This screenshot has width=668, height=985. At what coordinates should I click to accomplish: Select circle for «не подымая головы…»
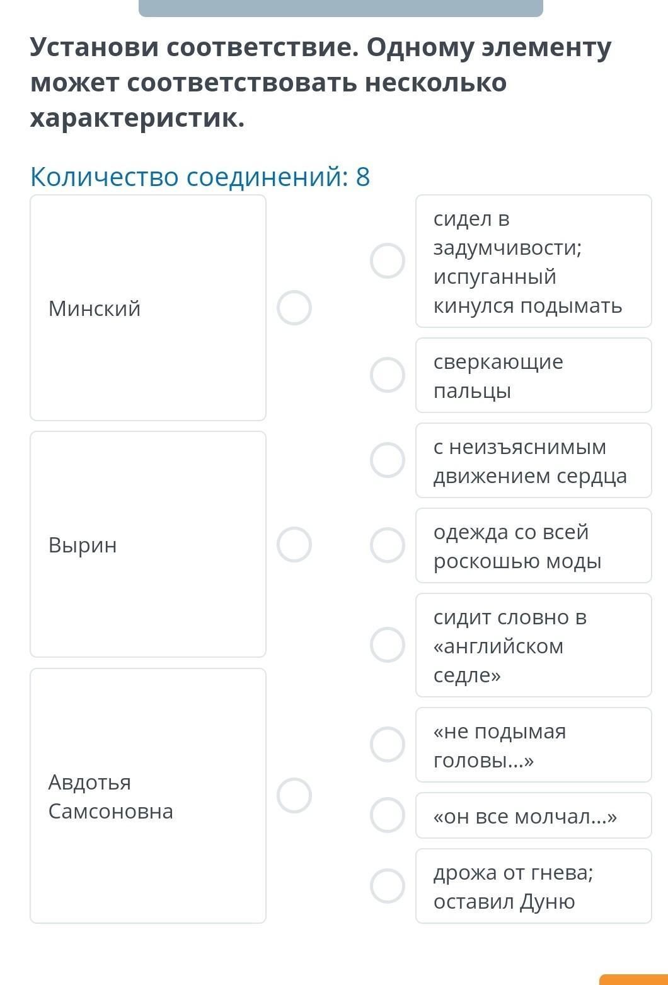coord(388,744)
